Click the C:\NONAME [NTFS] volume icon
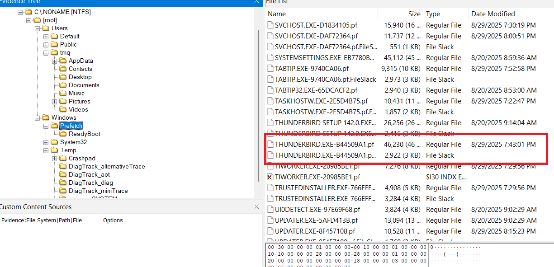Viewport: 554px width, 267px height. (28, 12)
